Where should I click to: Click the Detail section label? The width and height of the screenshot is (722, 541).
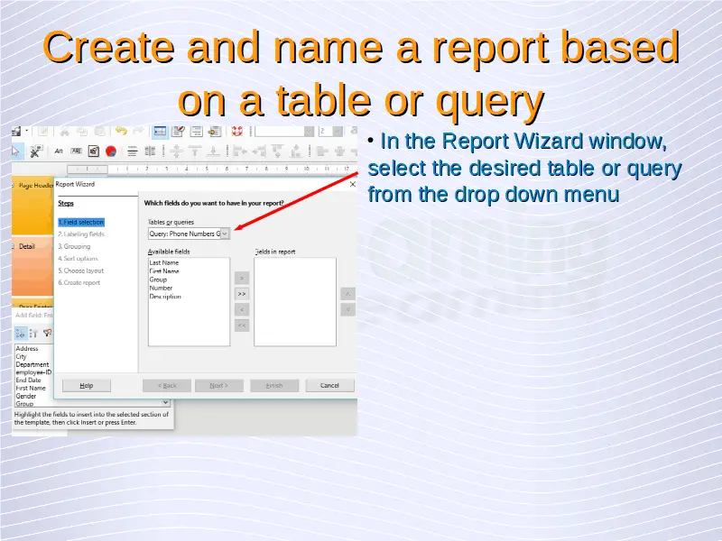click(27, 246)
